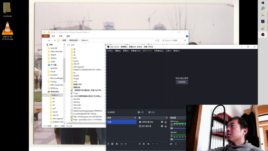This screenshot has width=268, height=151.
Task: Click Explorer navigation pane scrollbar
Action: [x=64, y=70]
